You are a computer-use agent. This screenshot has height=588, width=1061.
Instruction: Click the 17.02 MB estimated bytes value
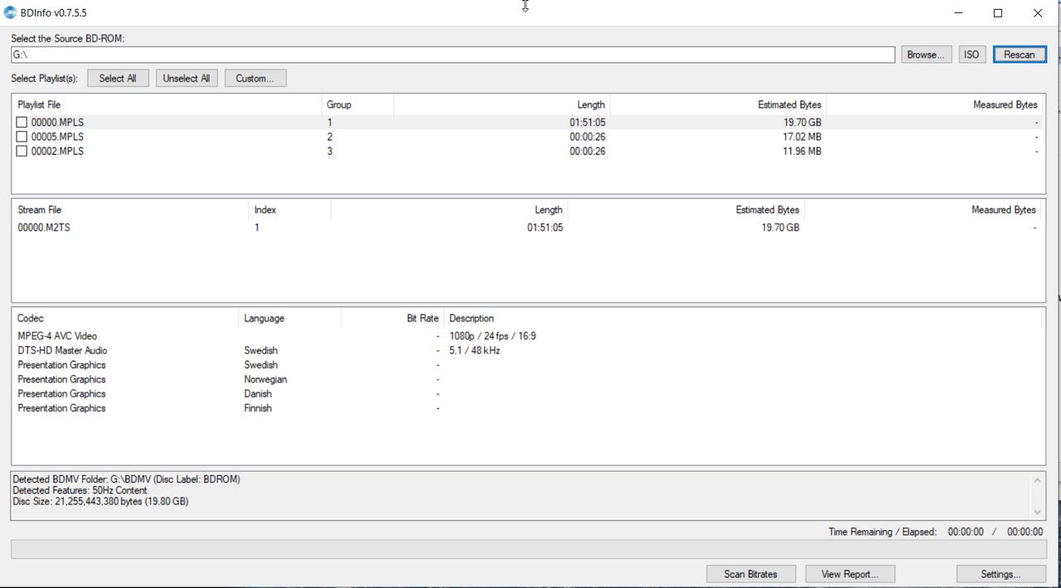[802, 137]
